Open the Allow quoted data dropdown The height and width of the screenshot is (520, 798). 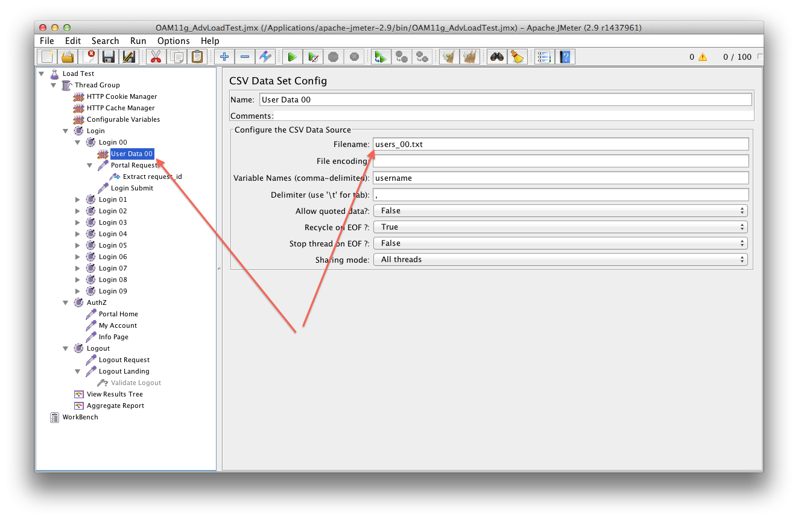[x=560, y=211]
